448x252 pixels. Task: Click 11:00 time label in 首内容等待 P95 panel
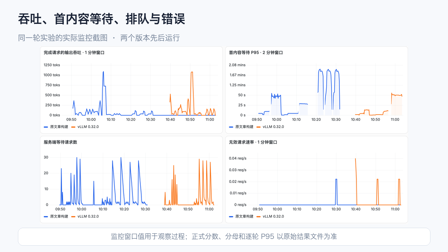click(395, 119)
